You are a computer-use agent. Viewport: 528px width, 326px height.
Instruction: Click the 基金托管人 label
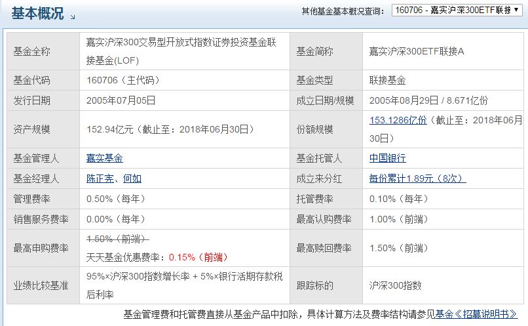(x=319, y=158)
